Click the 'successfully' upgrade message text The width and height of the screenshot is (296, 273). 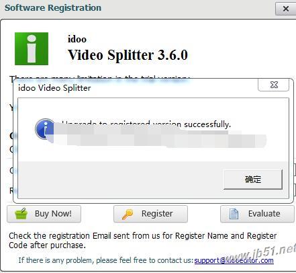(x=207, y=124)
